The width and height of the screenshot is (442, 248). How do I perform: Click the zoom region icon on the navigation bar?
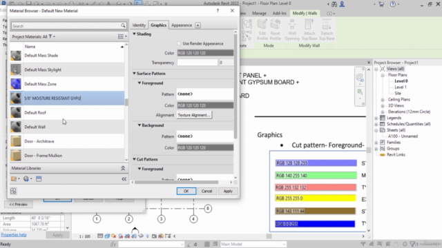360,92
